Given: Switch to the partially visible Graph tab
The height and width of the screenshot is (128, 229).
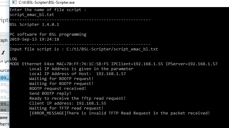Looking at the screenshot, I should point(4,40).
